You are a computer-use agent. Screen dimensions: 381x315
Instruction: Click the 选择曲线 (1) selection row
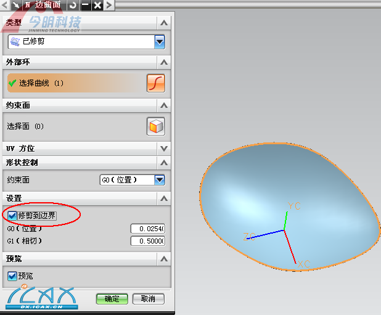[x=76, y=83]
